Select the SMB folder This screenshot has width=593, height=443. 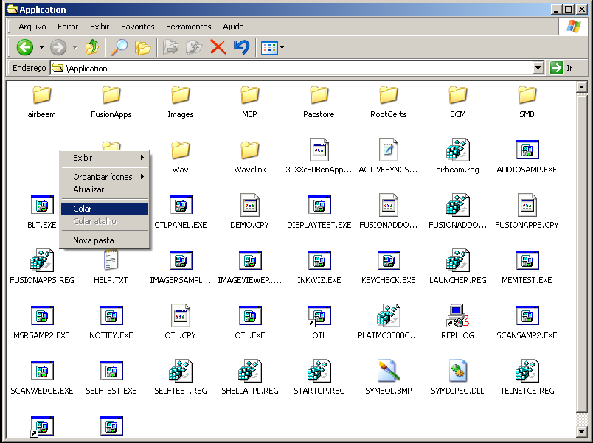pyautogui.click(x=527, y=94)
